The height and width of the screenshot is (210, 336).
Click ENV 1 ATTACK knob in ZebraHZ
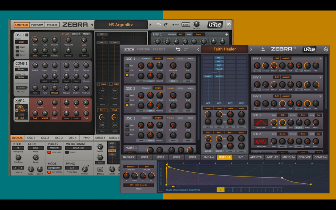(265, 66)
